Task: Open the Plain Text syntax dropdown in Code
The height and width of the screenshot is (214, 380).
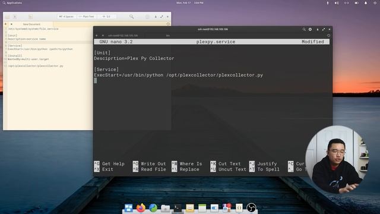Action: tap(87, 17)
